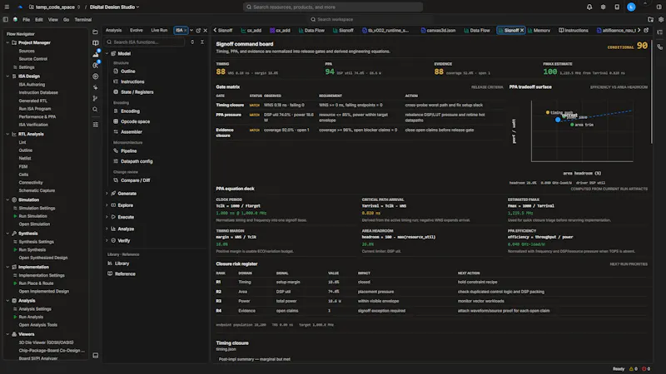Image resolution: width=666 pixels, height=374 pixels.
Task: Click Run Simulation in Flow Navigator
Action: pyautogui.click(x=32, y=216)
